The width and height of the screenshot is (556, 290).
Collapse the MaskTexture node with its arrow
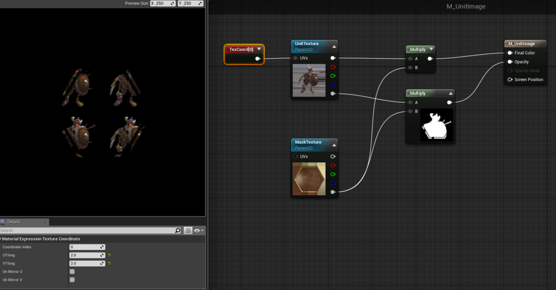click(x=334, y=145)
